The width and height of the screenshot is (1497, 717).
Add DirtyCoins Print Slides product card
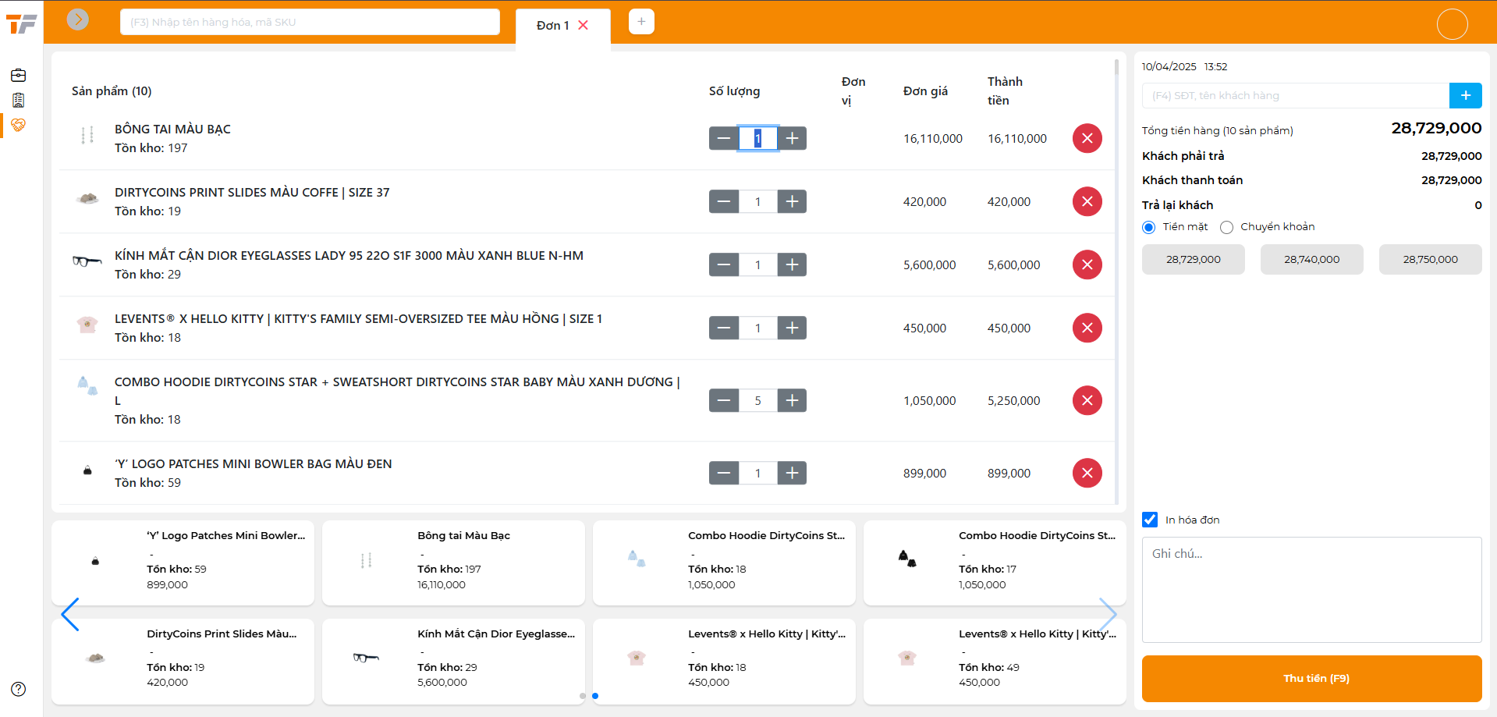(x=183, y=661)
